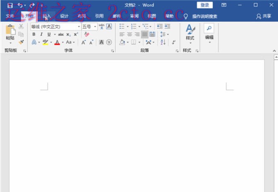Click the Numbering list icon
Image resolution: width=278 pixels, height=192 pixels.
coord(134,26)
